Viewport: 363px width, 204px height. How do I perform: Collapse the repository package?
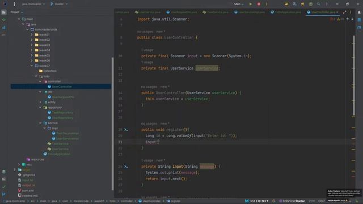40,107
